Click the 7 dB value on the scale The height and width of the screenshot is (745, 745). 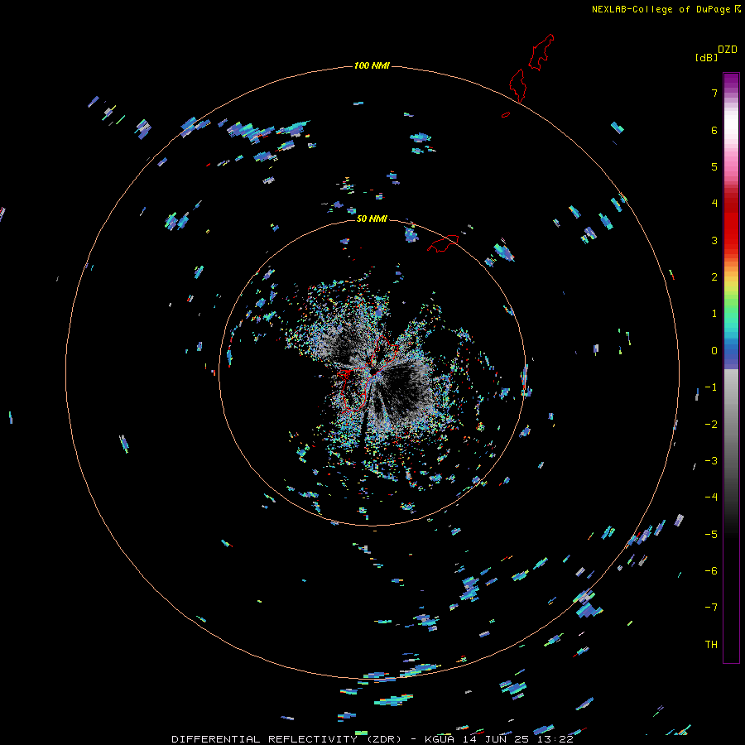(x=714, y=93)
